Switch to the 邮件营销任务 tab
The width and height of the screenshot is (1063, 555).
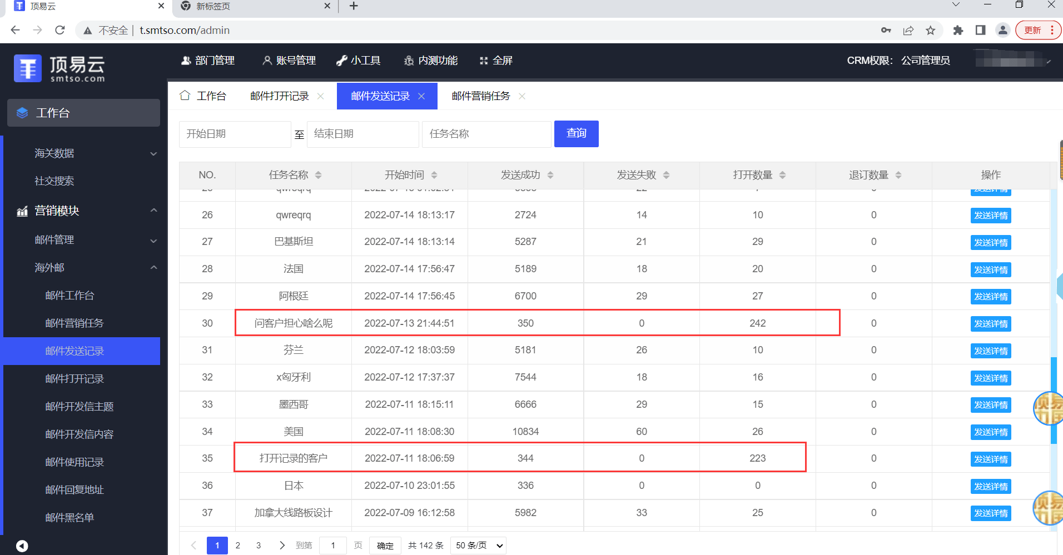pyautogui.click(x=480, y=96)
